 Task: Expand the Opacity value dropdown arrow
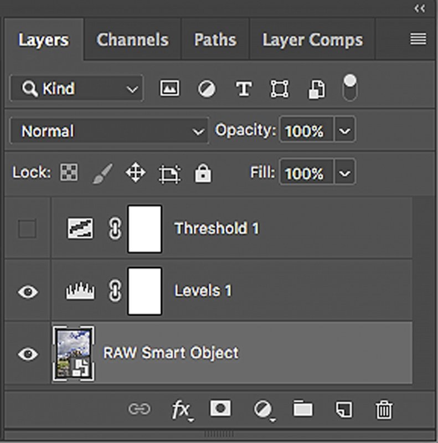[x=344, y=131]
